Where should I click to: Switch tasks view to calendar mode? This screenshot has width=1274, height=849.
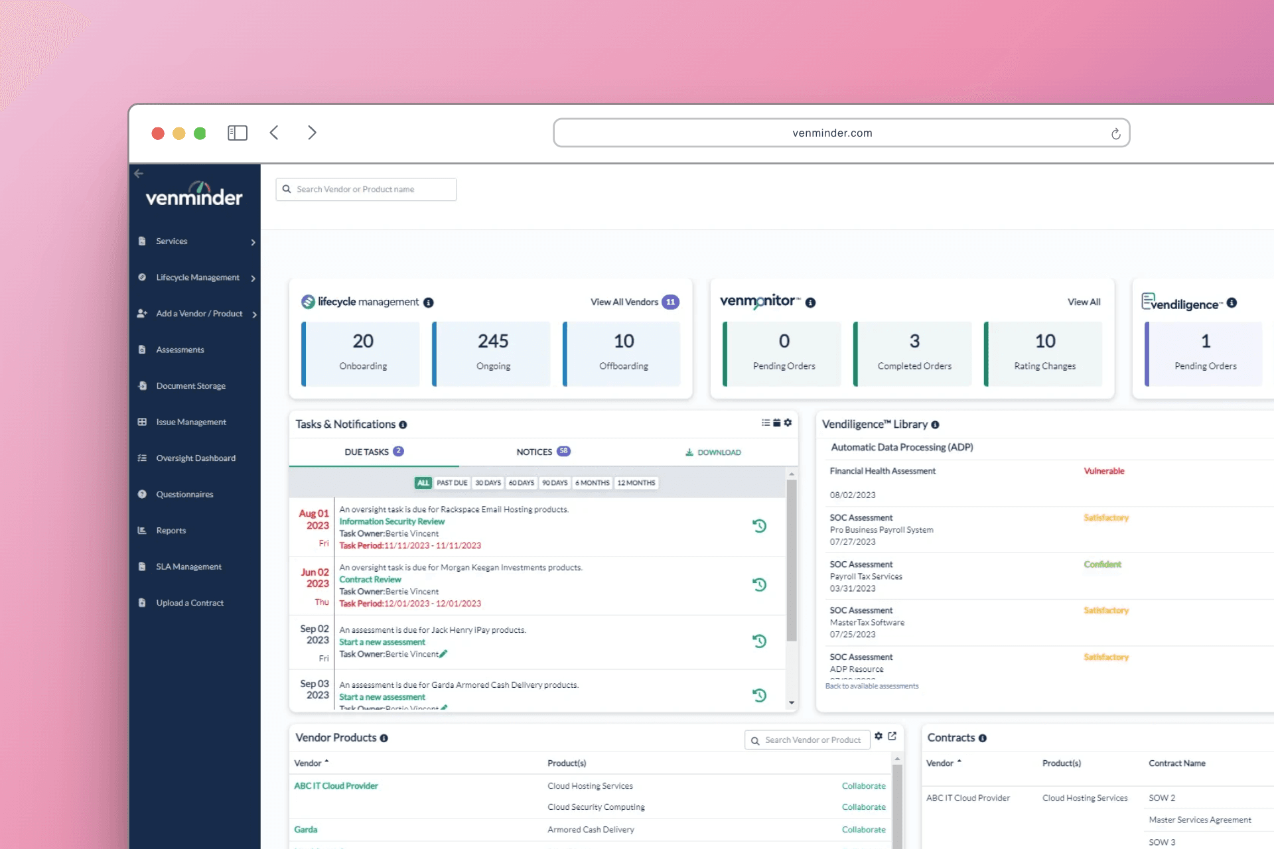[x=776, y=423]
